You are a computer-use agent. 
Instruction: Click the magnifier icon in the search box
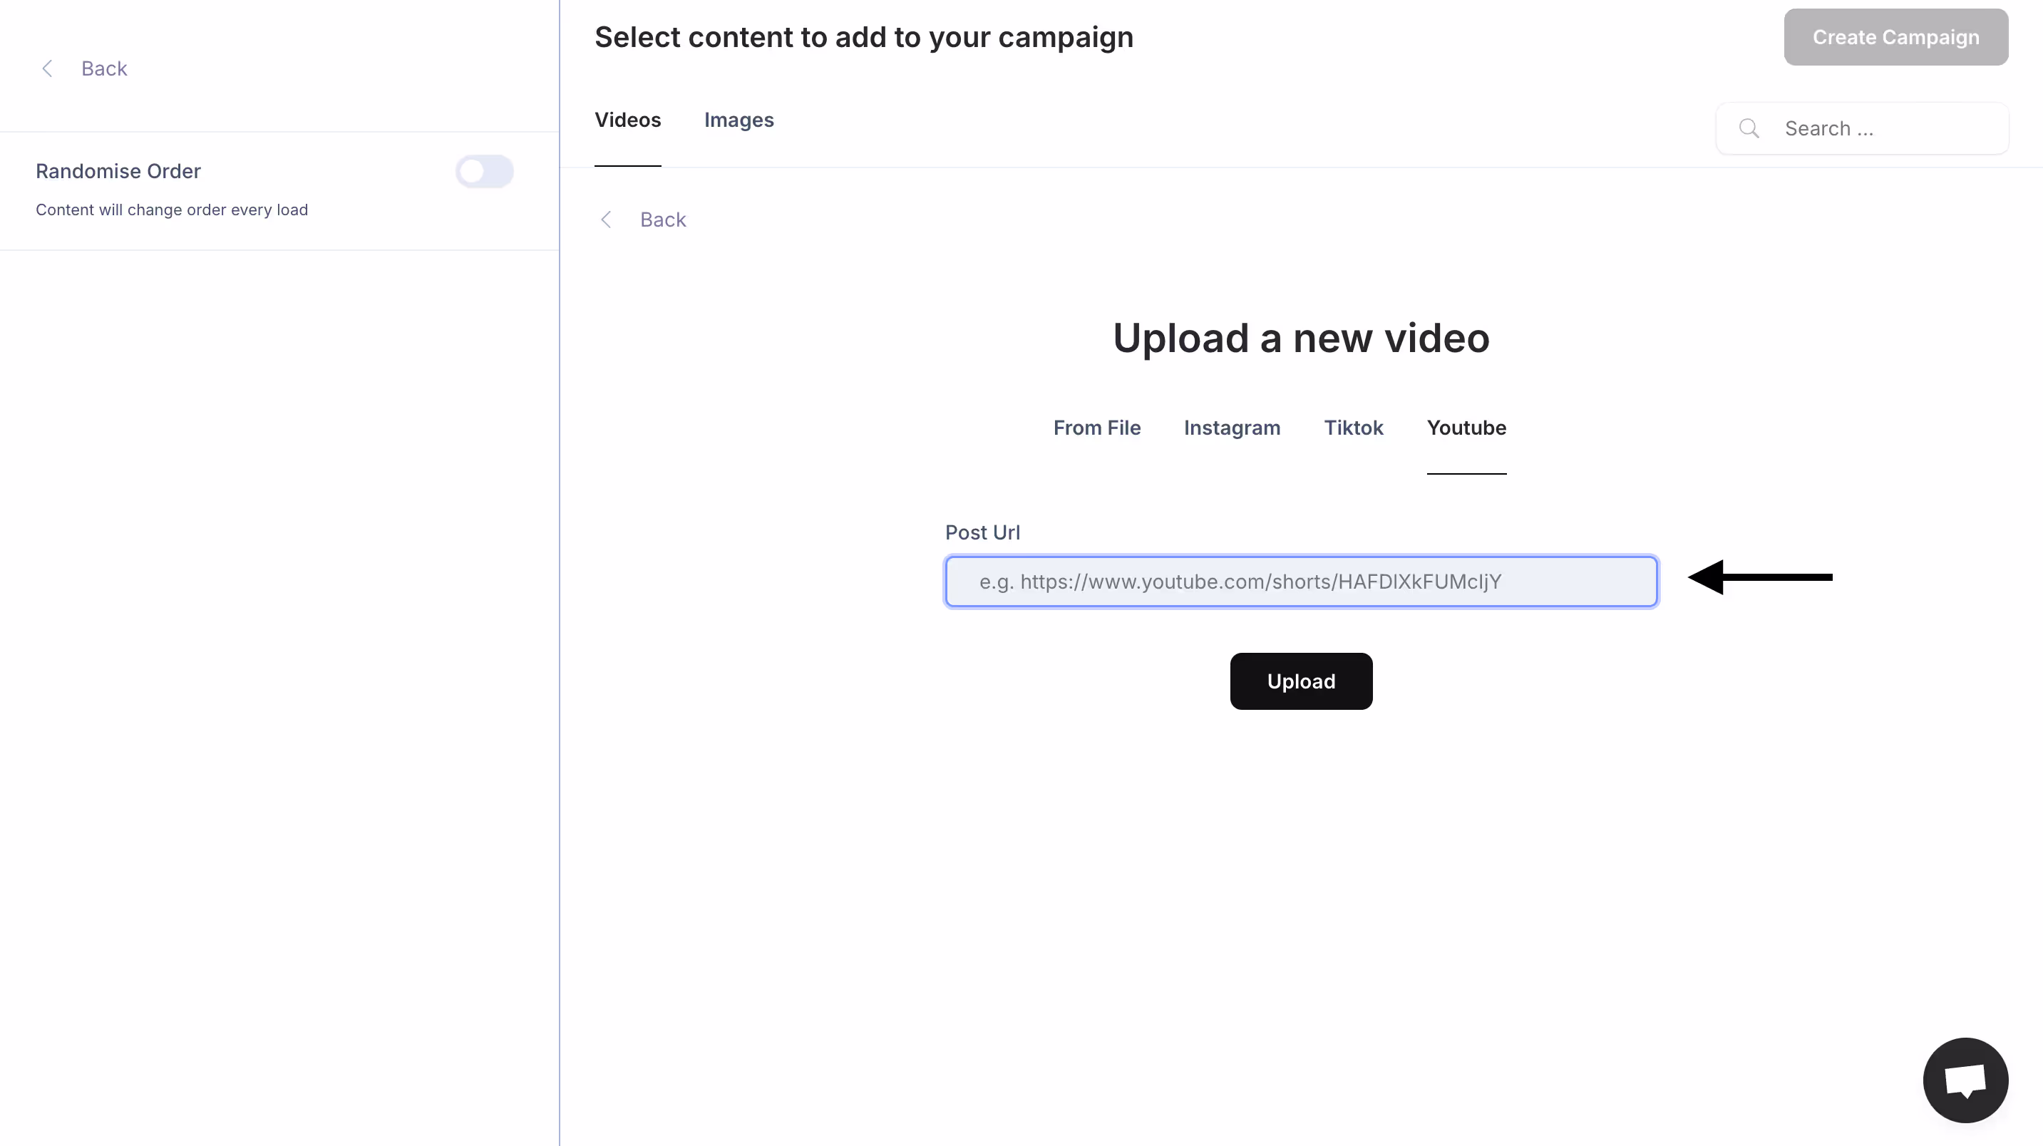pos(1748,128)
